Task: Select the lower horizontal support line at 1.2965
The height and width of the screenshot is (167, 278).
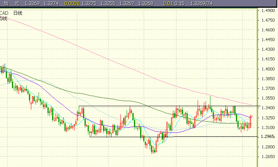Action: click(x=174, y=137)
